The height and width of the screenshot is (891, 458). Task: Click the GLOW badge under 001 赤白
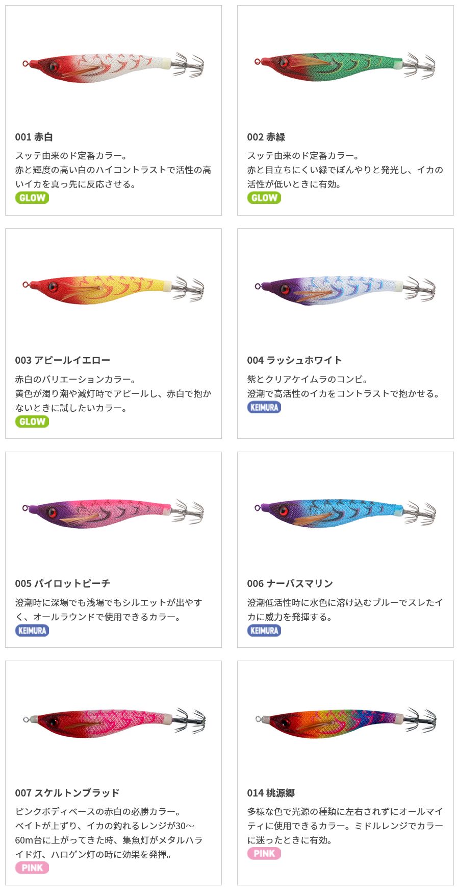(32, 198)
